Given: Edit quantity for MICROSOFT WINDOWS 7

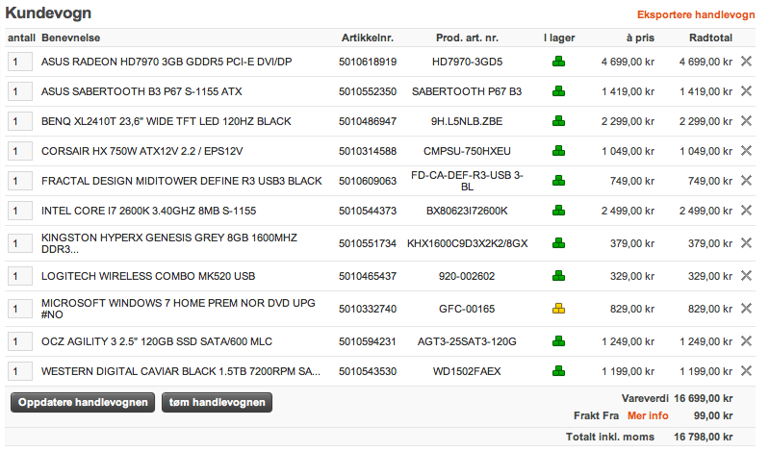Looking at the screenshot, I should (20, 309).
